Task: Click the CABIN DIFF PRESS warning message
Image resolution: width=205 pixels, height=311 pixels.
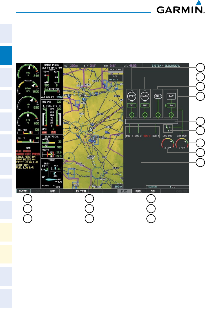Action: point(28,154)
